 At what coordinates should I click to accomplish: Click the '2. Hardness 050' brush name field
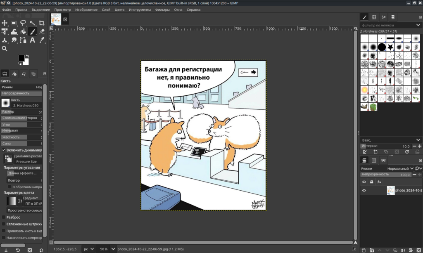point(26,105)
